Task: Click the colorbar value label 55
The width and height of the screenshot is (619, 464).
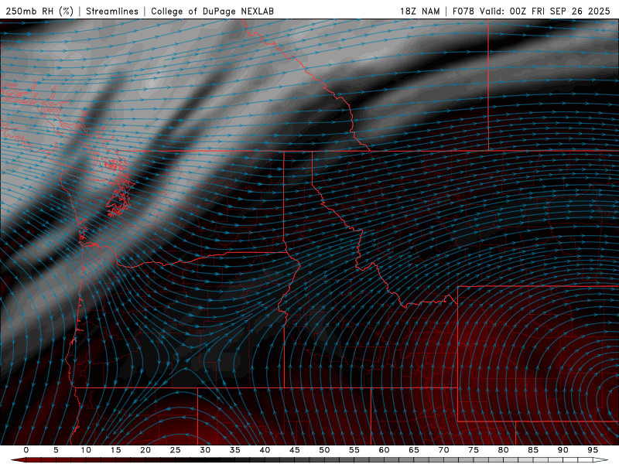Action: click(354, 450)
